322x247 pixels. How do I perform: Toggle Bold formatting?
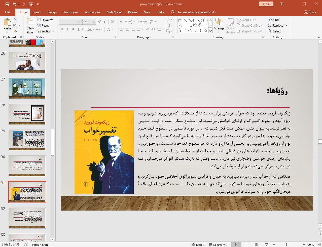pos(62,29)
